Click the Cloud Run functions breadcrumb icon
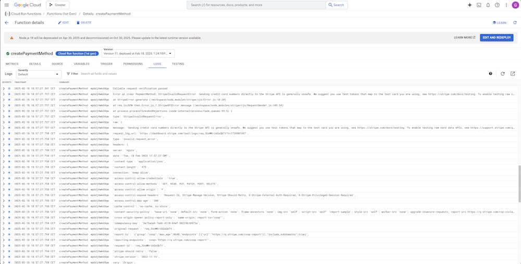Screen dimensions: 521x264 coord(7,14)
